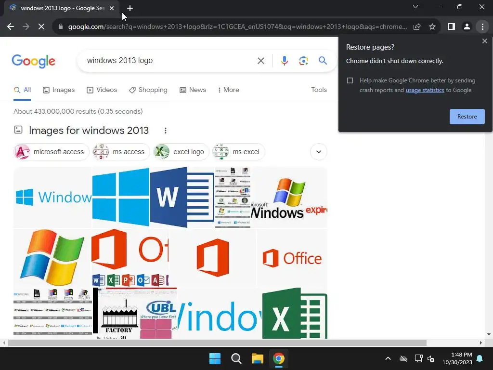This screenshot has height=370, width=493.
Task: Bookmark this page with the star
Action: click(432, 27)
